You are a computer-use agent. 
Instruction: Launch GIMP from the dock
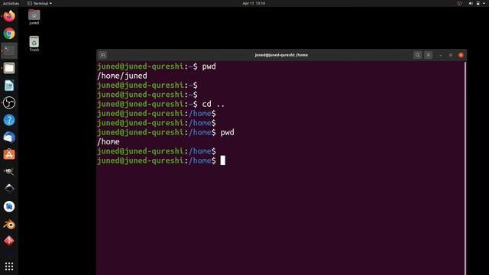(9, 171)
